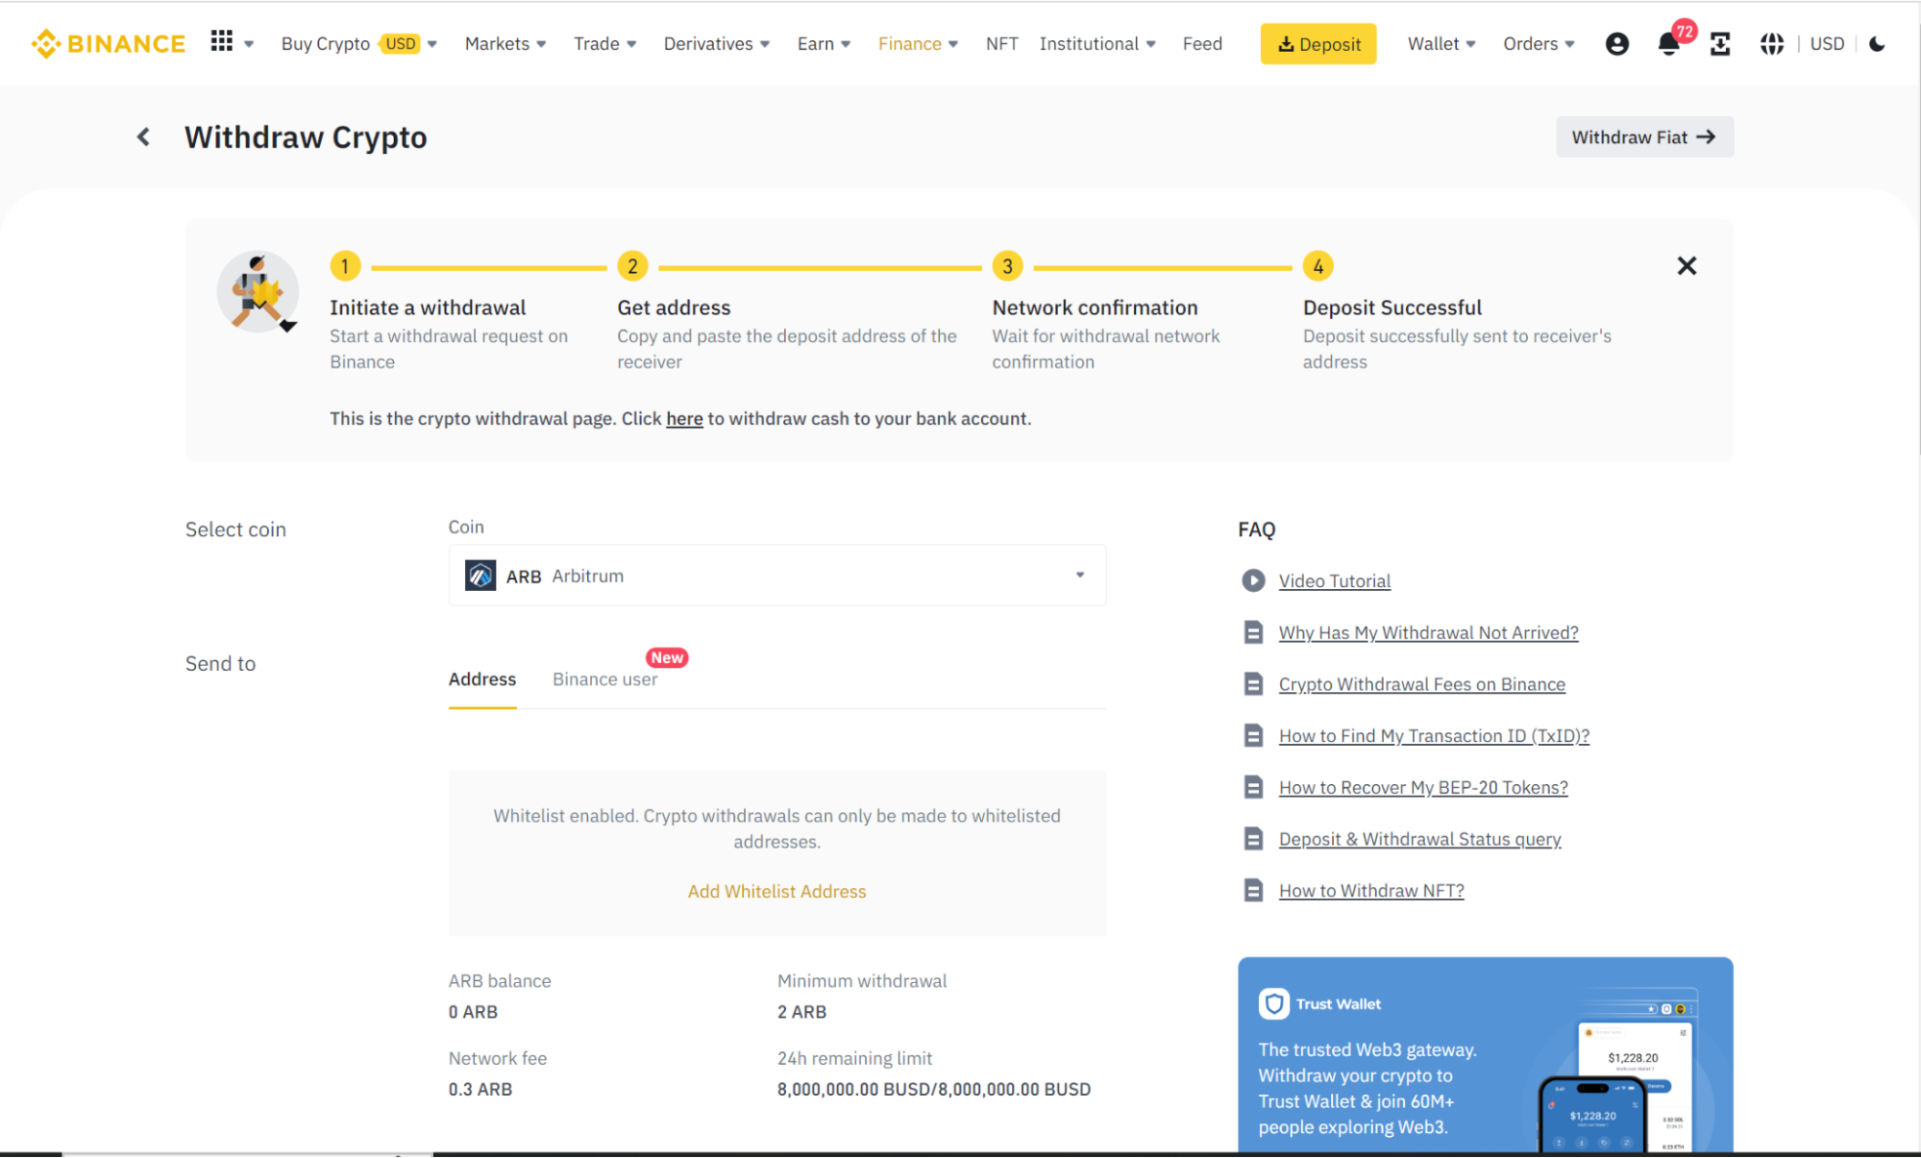Expand the Markets menu
The image size is (1921, 1158).
tap(505, 43)
